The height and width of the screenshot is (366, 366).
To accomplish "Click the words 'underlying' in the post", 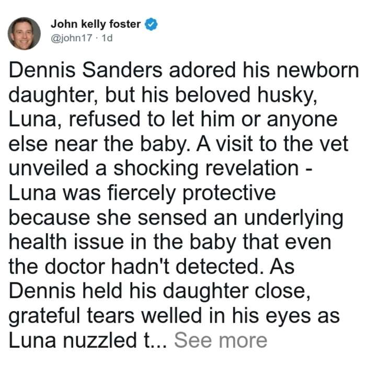I will point(294,219).
